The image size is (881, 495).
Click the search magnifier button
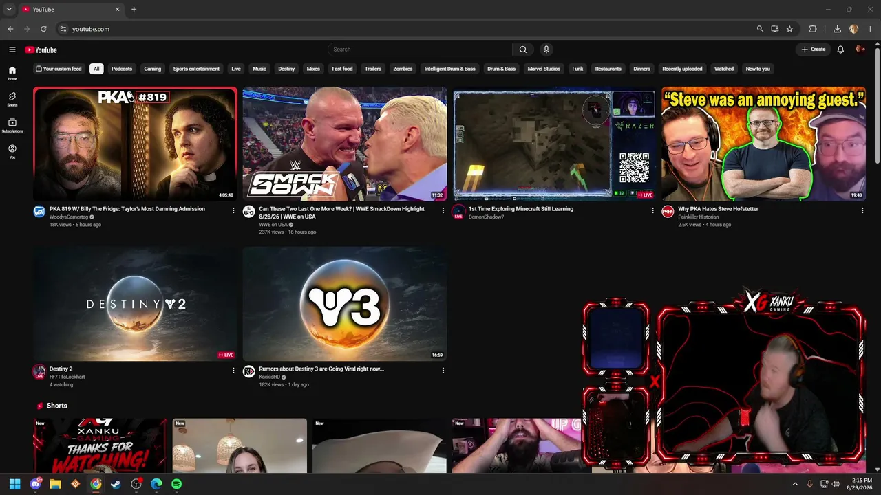pos(523,49)
